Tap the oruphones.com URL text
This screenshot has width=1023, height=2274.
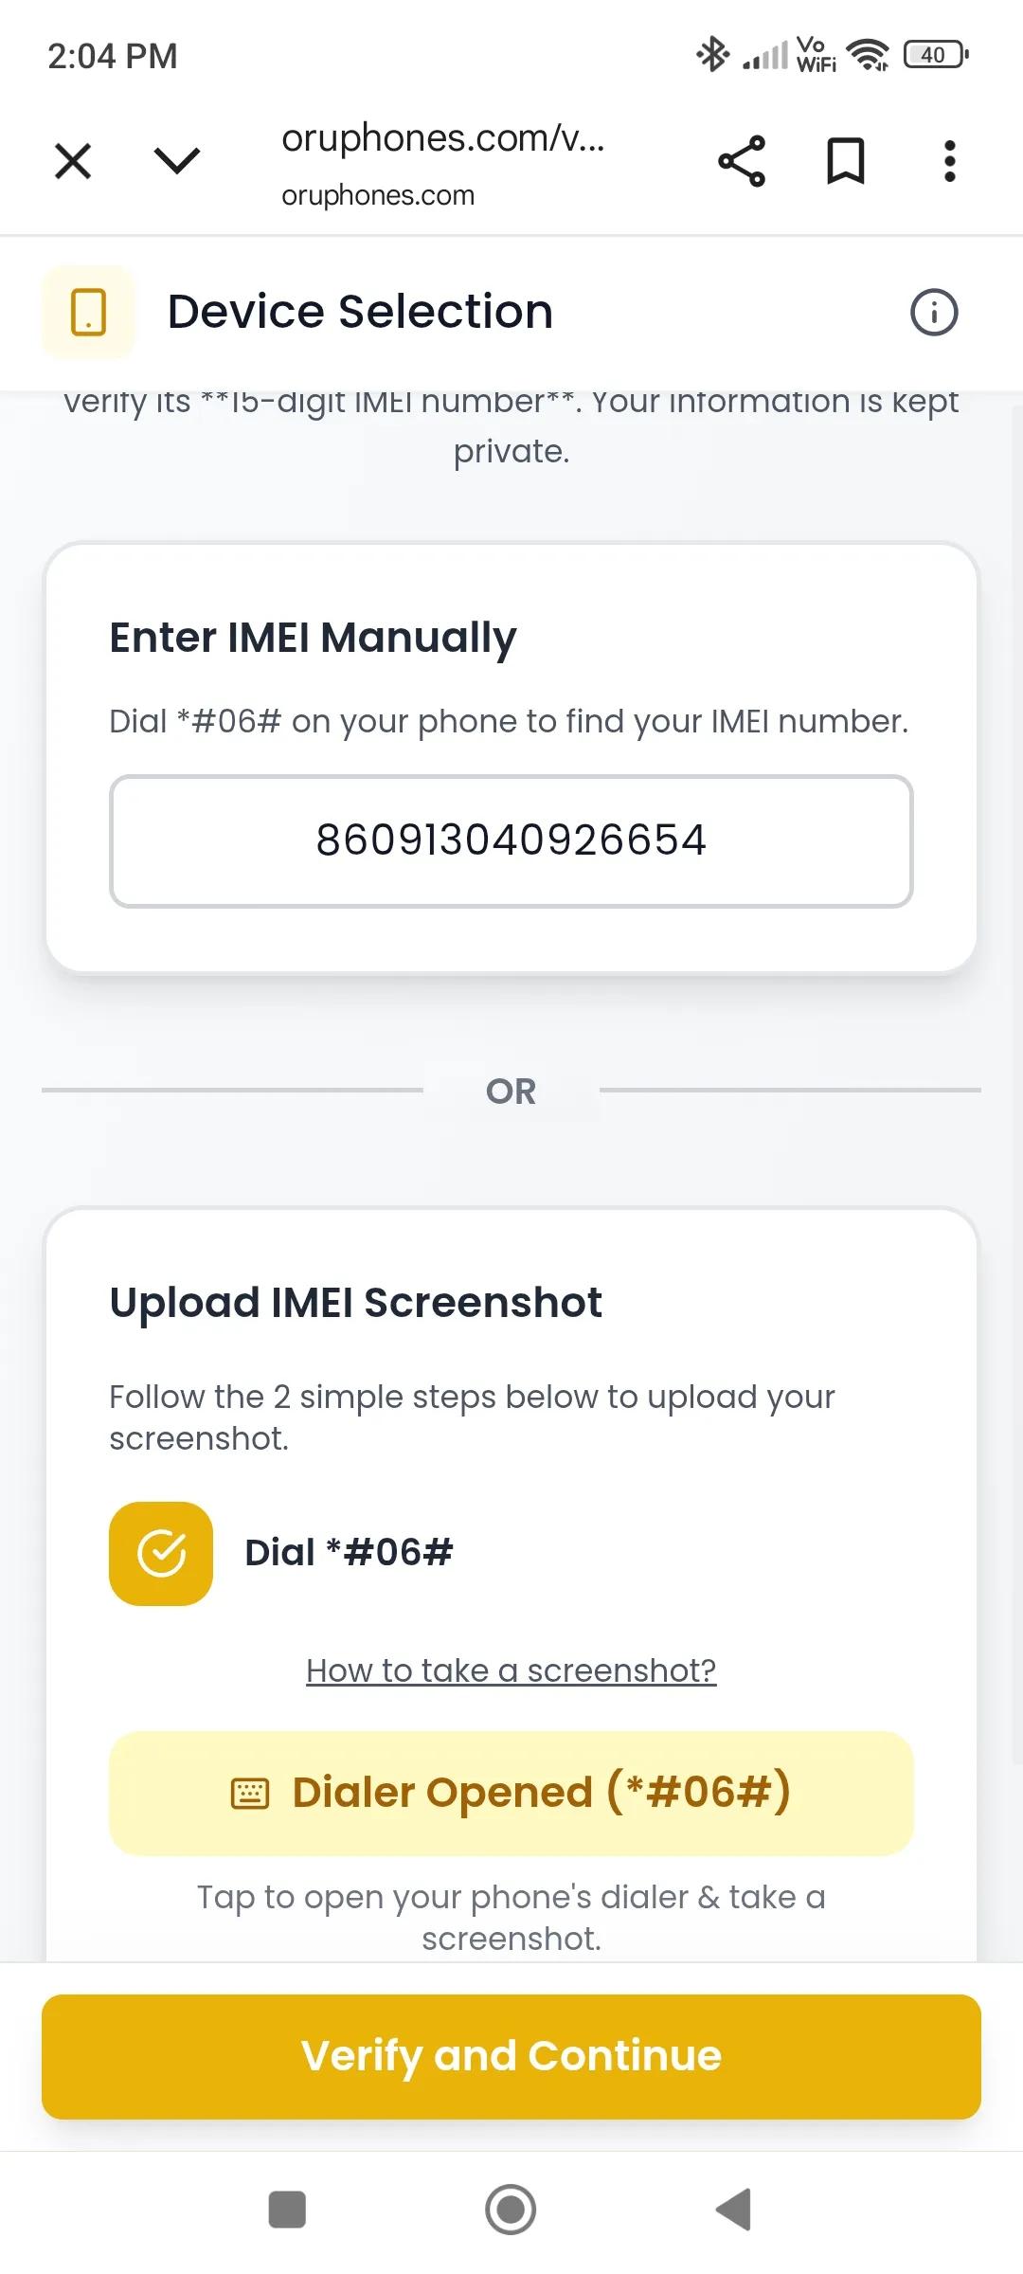442,140
